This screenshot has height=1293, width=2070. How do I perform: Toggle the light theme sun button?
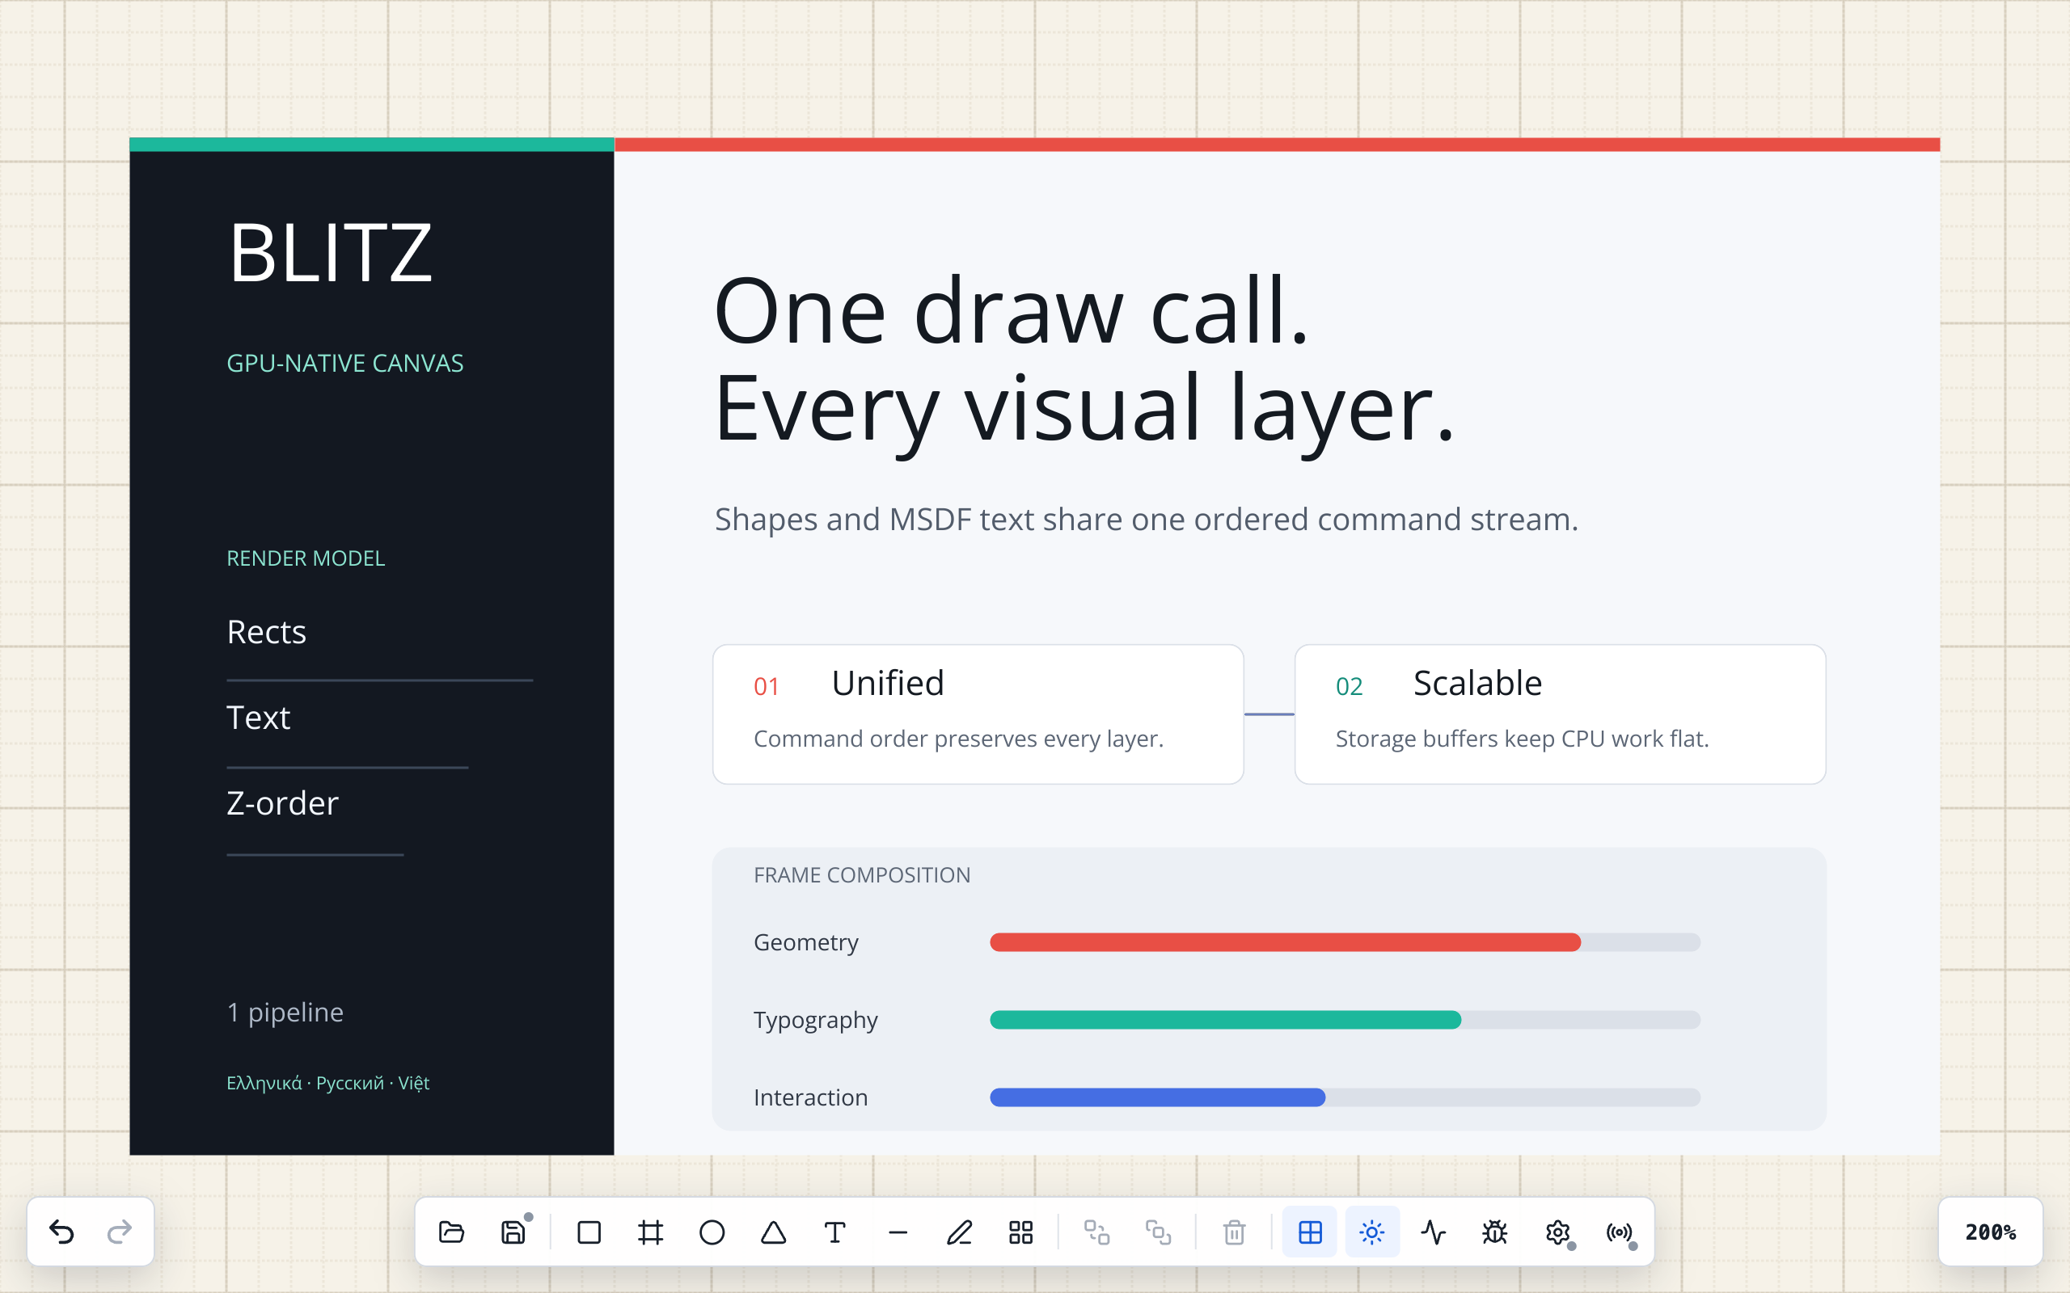click(x=1372, y=1232)
